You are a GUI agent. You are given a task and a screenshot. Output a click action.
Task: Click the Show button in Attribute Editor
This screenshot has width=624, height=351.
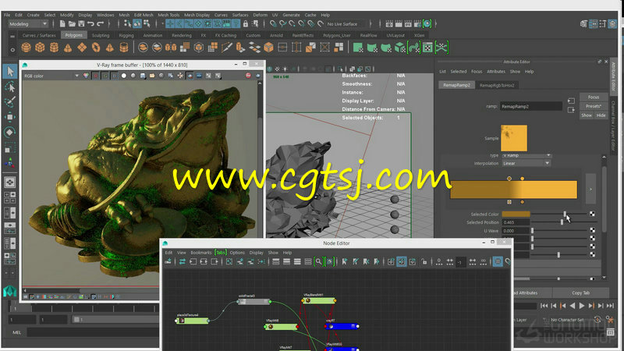[x=587, y=115]
